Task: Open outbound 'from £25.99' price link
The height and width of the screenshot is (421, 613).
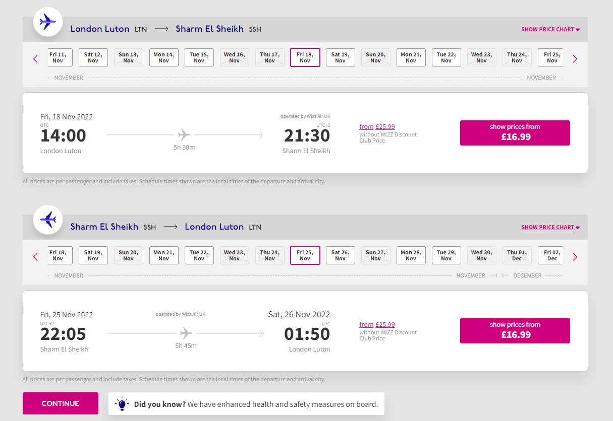Action: pyautogui.click(x=377, y=127)
